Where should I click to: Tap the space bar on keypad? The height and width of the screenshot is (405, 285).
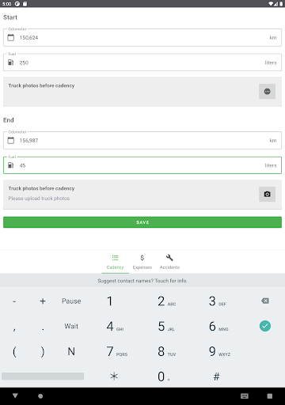point(43,377)
